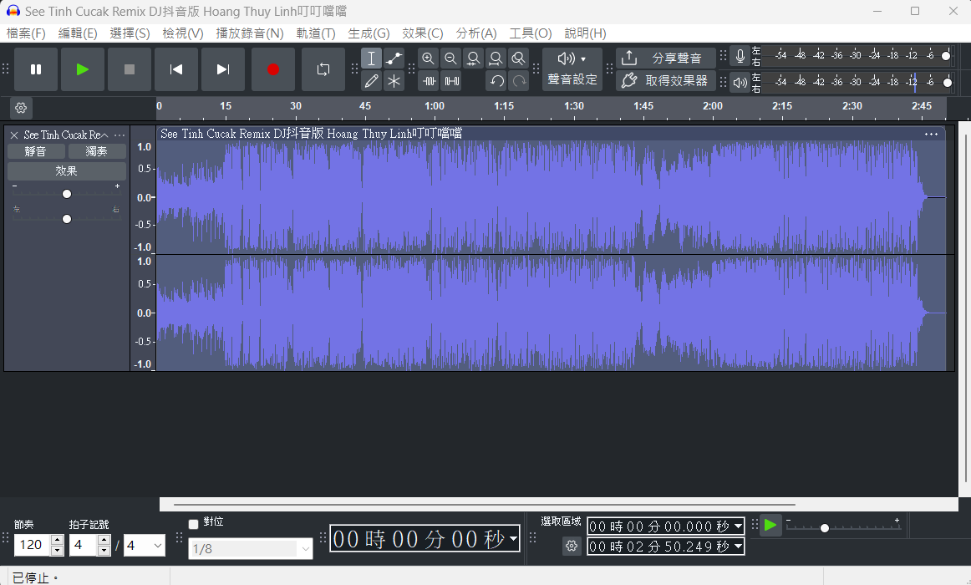
Task: Increase tempo with the up stepper arrow
Action: (x=57, y=540)
